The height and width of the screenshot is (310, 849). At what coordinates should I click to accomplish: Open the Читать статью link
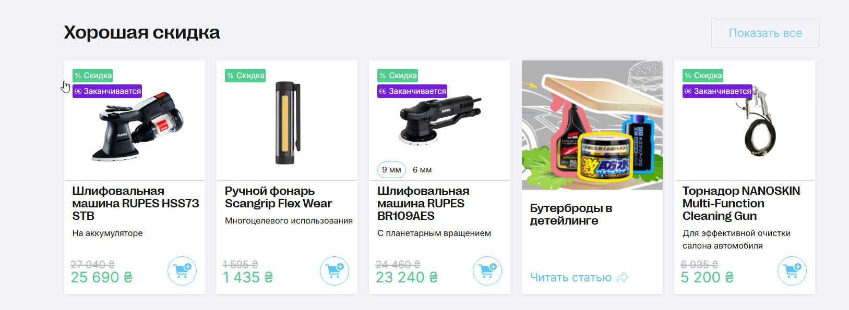(571, 278)
